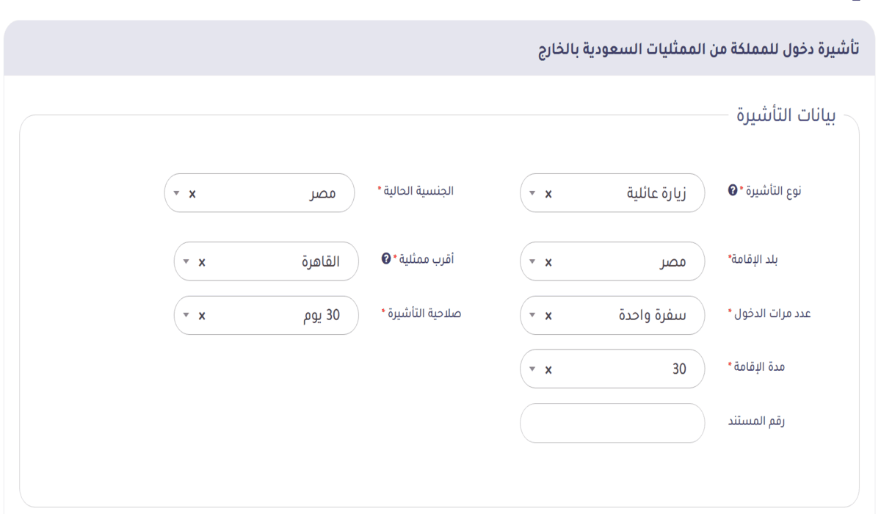This screenshot has height=514, width=881.
Task: Click help icon beside أقرب ممثلية label
Action: pyautogui.click(x=386, y=258)
